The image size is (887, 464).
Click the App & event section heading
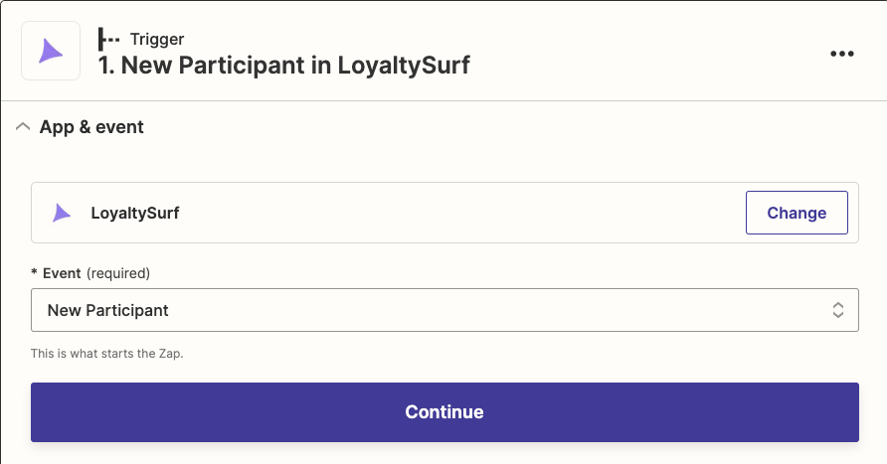[91, 127]
